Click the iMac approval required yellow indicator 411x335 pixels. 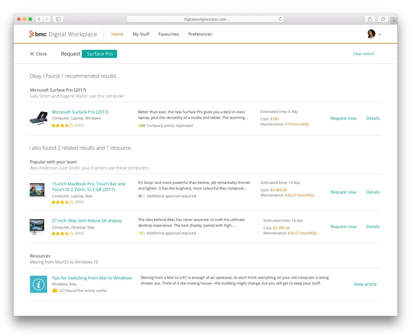pyautogui.click(x=142, y=233)
